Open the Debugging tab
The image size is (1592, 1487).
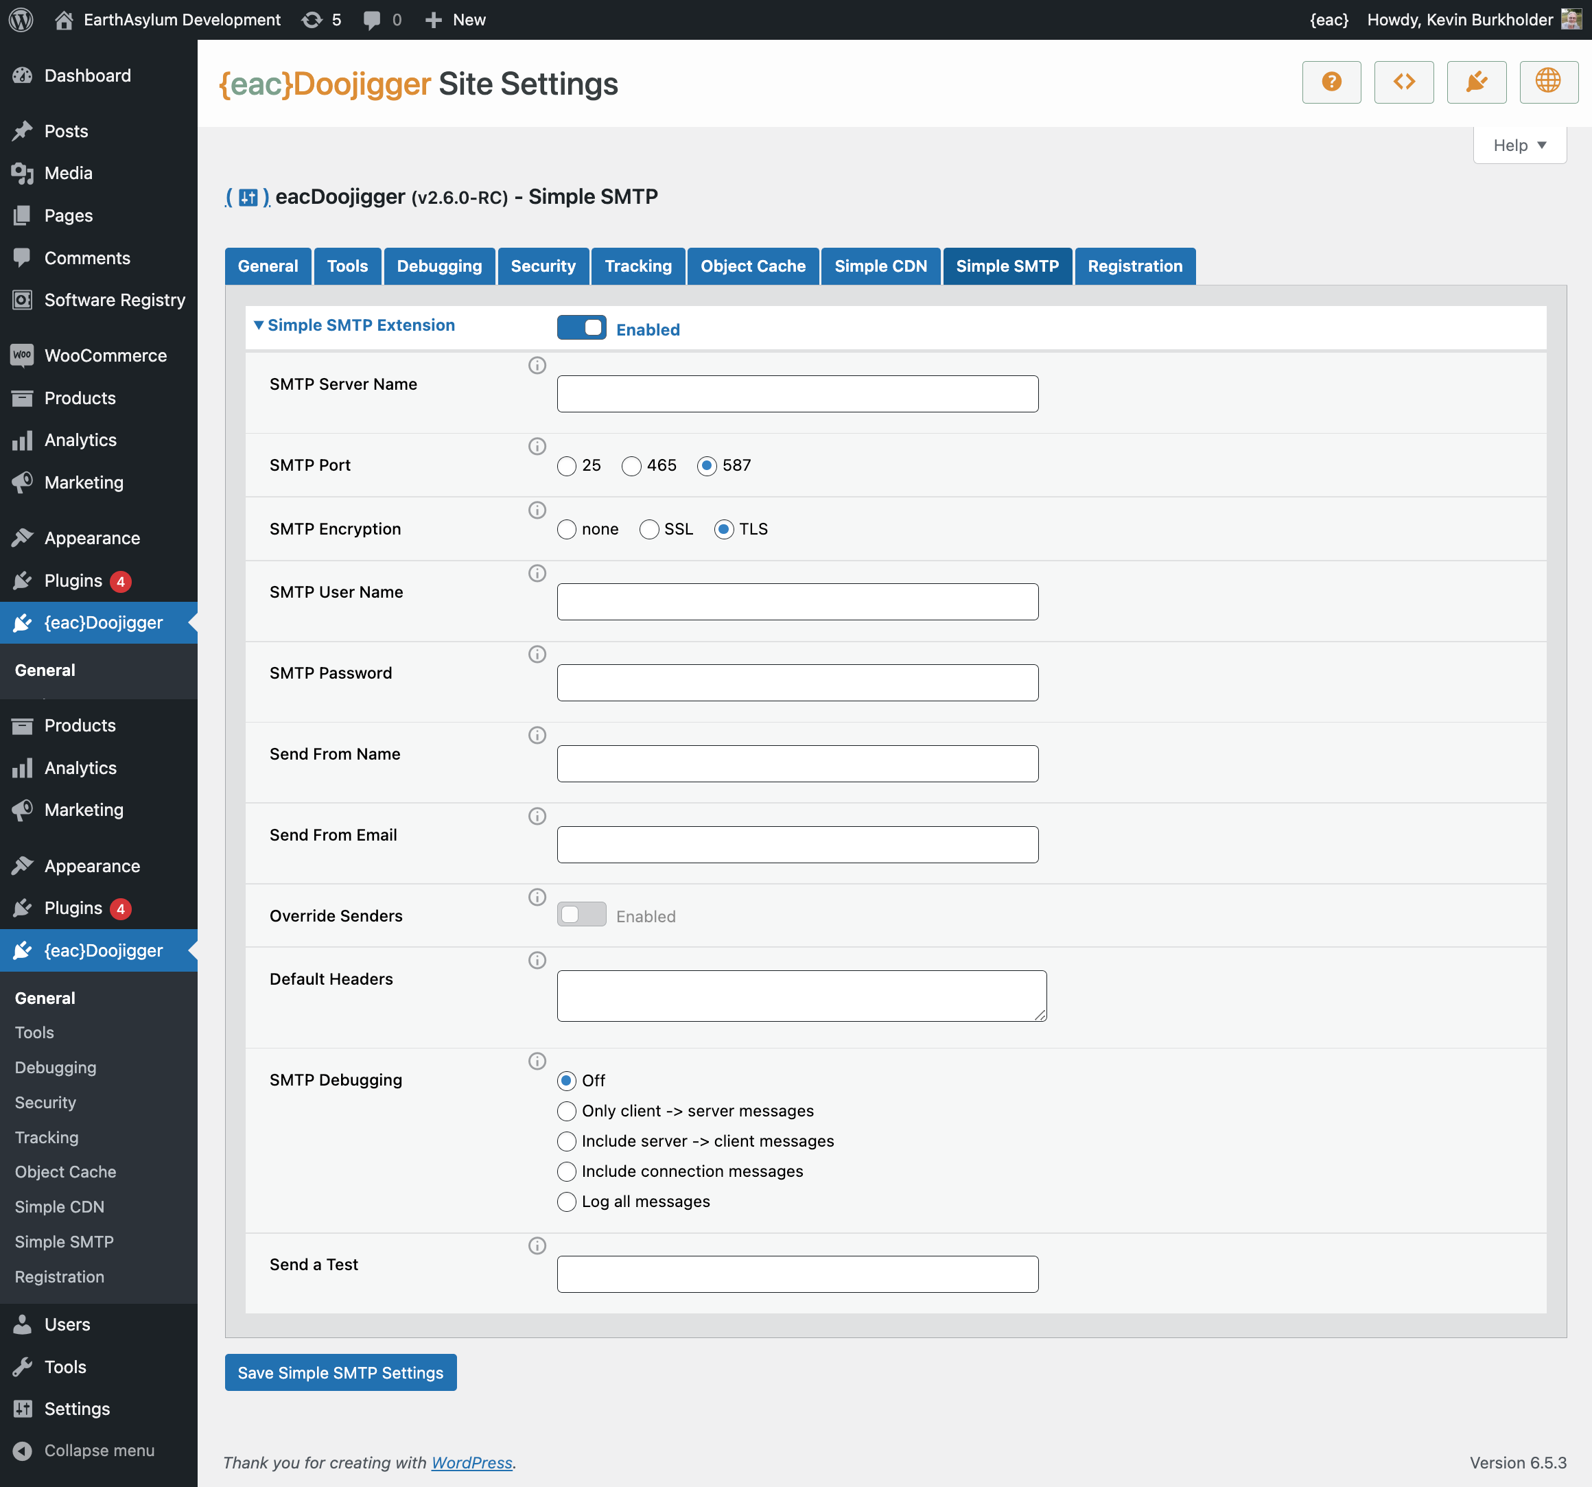click(439, 266)
